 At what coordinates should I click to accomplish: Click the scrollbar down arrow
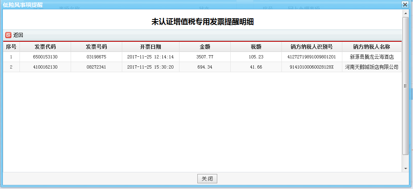point(405,168)
